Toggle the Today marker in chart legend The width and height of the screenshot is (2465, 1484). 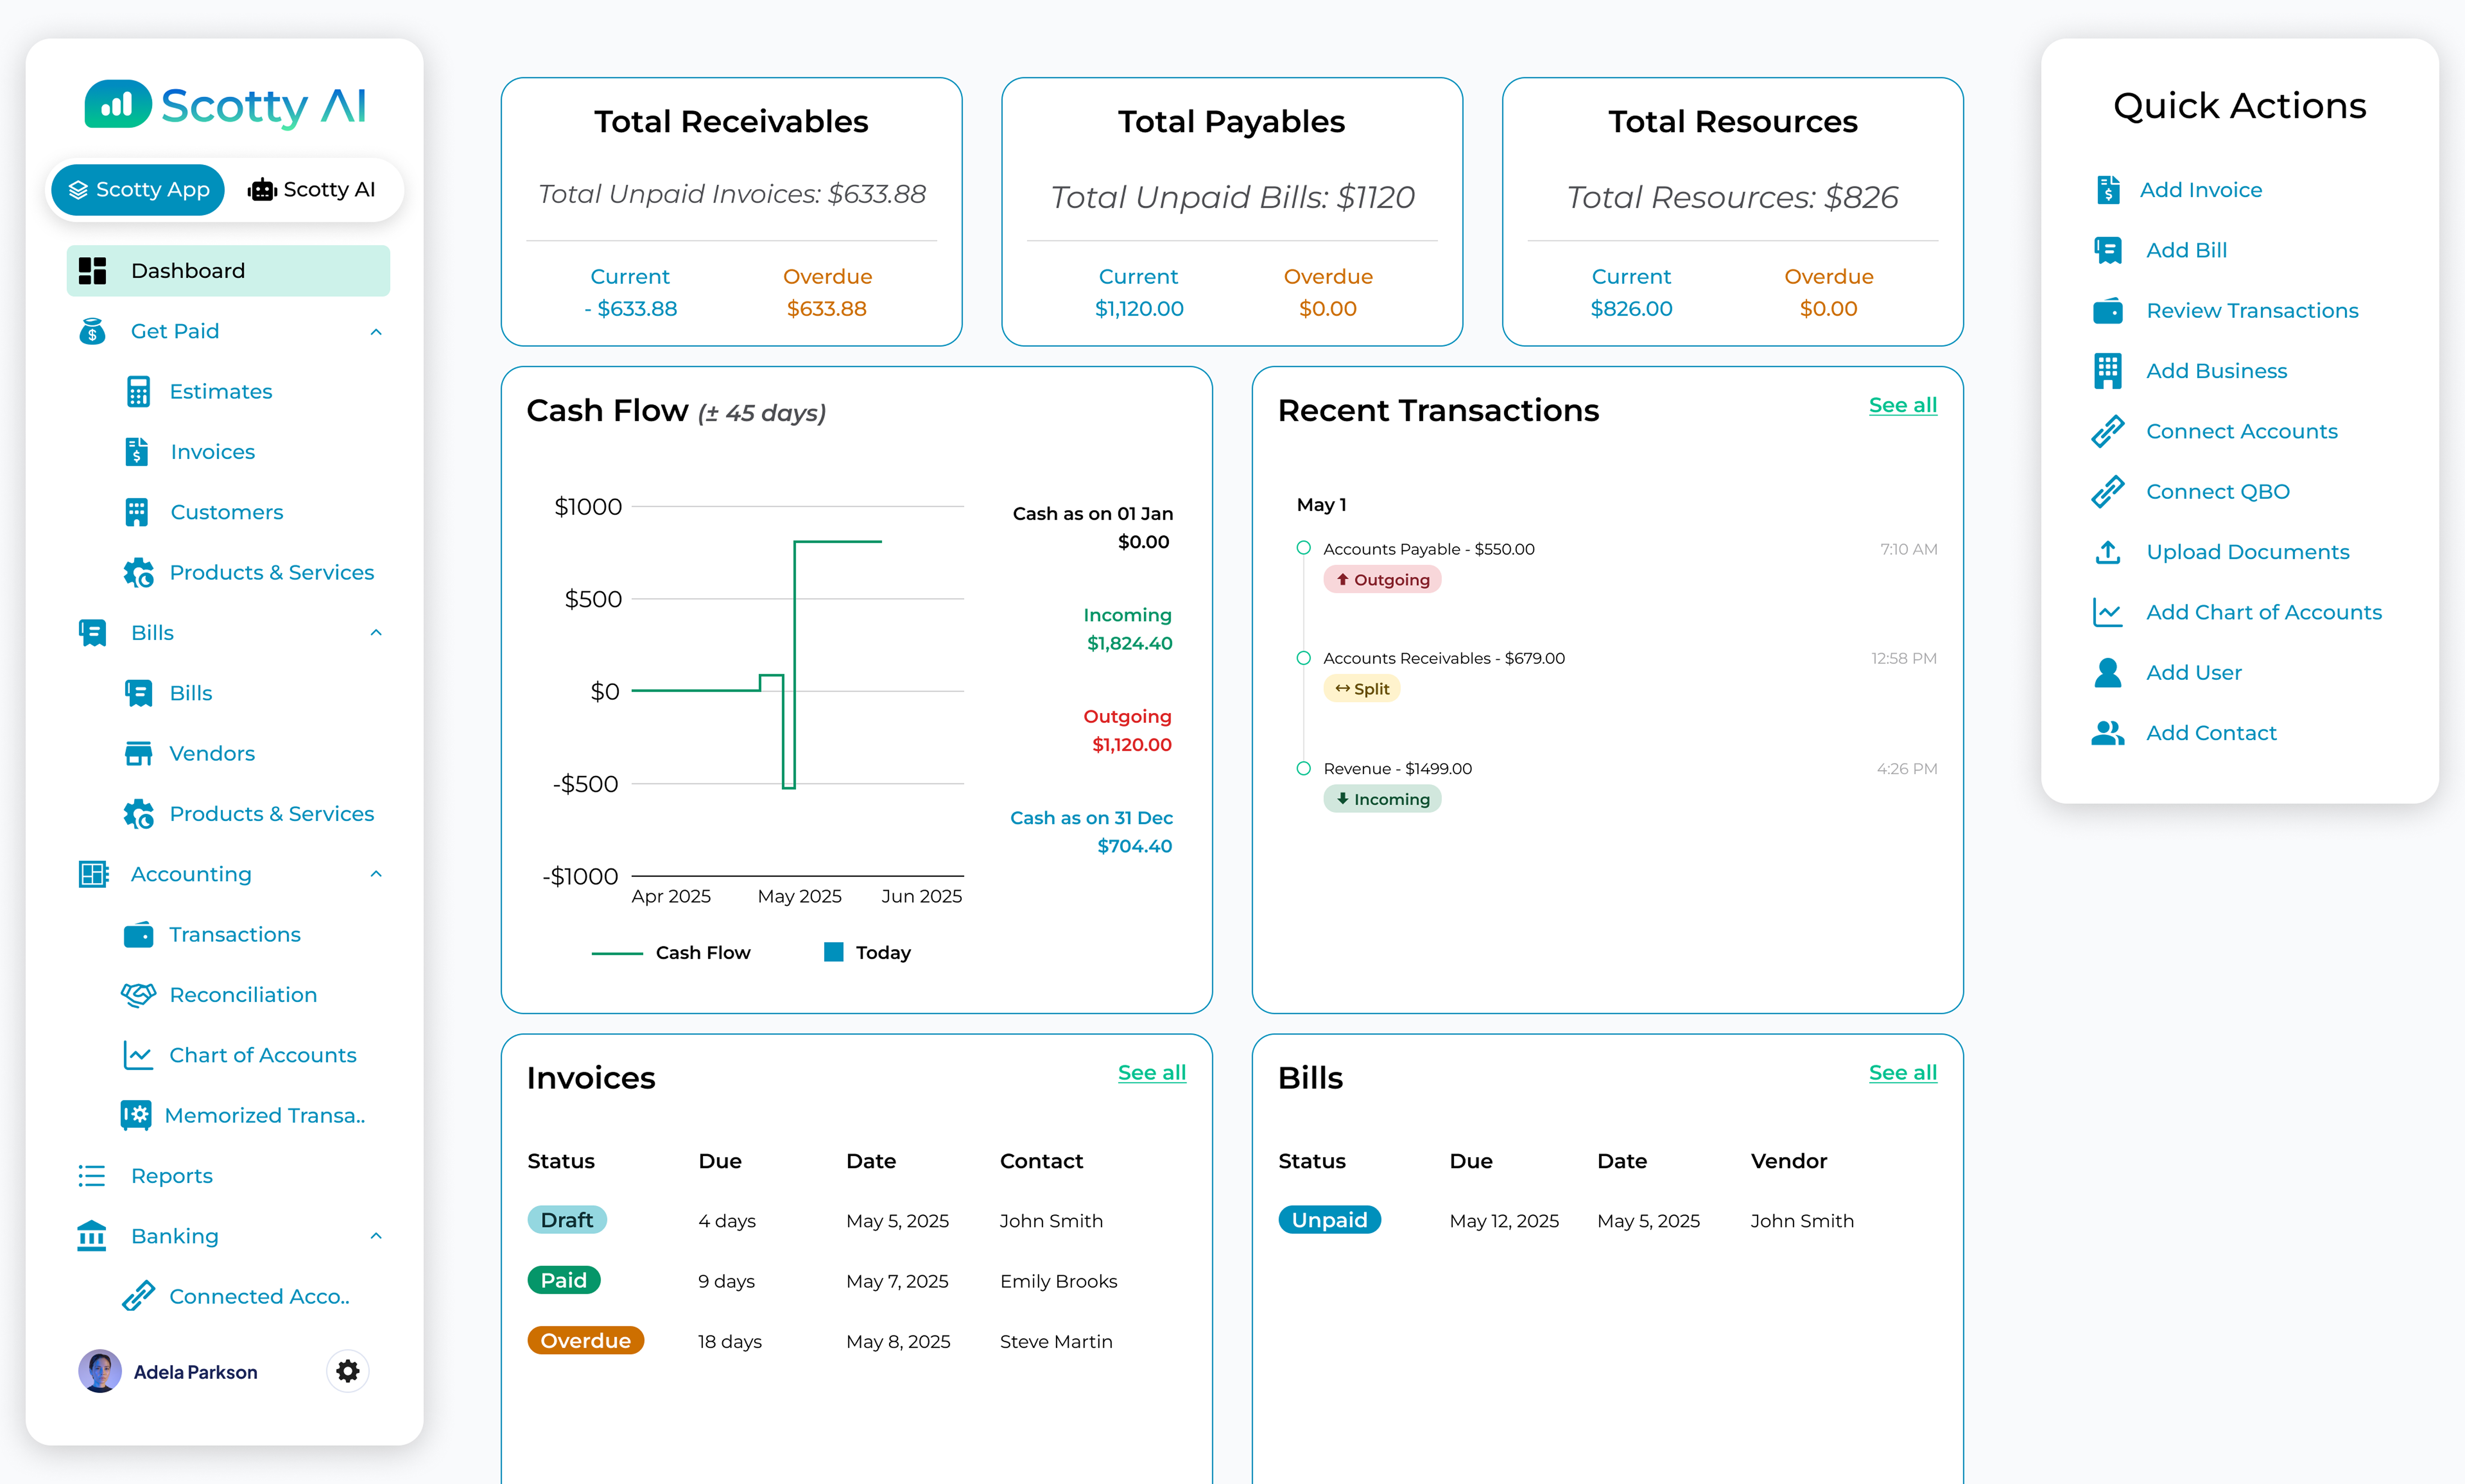pos(867,953)
